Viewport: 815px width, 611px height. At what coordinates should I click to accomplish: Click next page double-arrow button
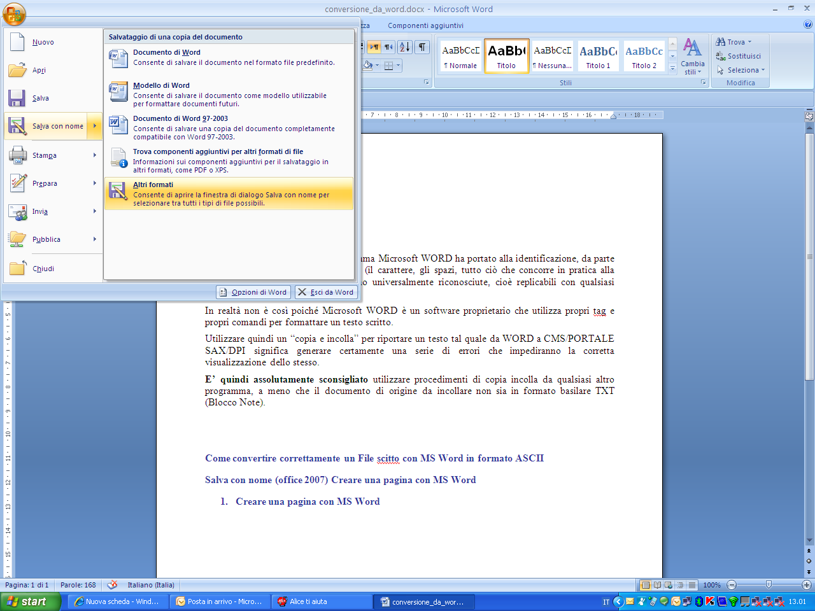pos(809,572)
